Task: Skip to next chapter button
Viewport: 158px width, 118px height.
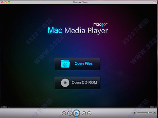Action: pos(89,113)
